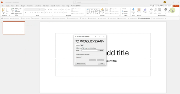
Task: Click the Licensing wrench icon
Action: click(x=171, y=9)
